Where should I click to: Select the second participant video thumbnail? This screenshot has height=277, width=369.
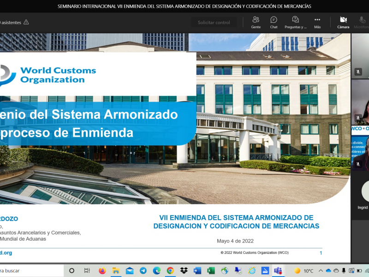point(360,102)
